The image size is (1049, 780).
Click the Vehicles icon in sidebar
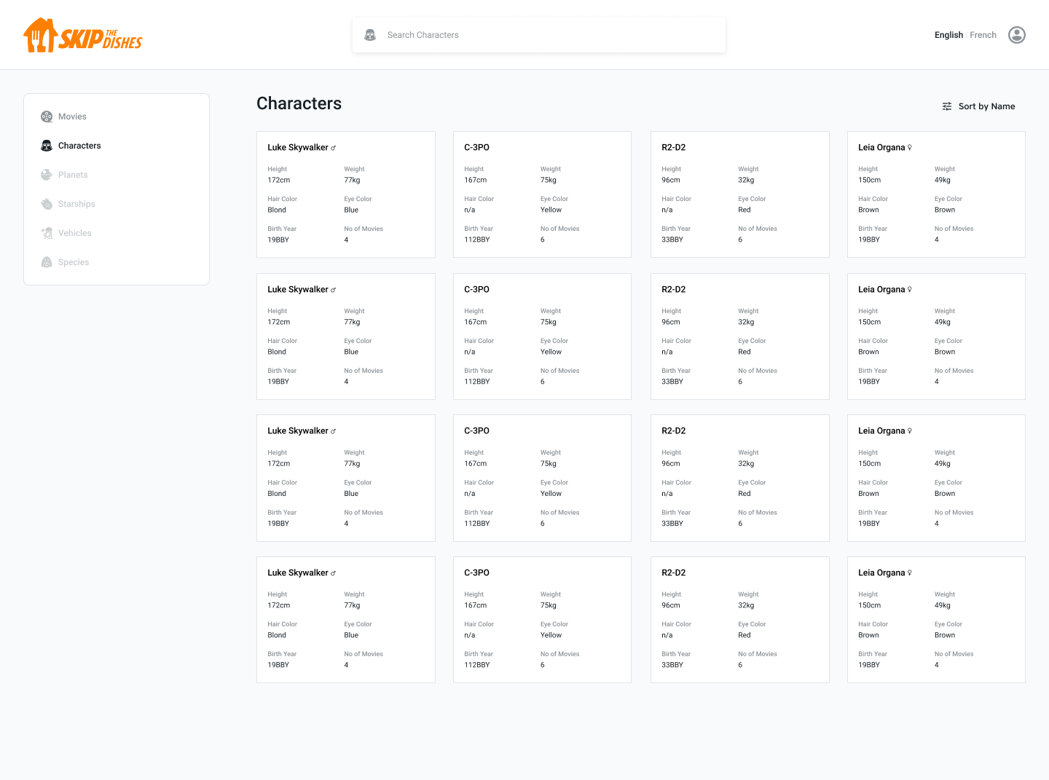click(x=47, y=233)
